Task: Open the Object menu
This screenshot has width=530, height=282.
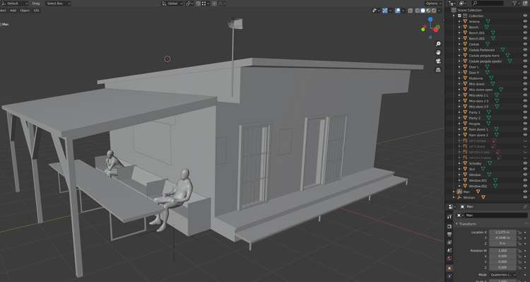Action: [x=25, y=11]
